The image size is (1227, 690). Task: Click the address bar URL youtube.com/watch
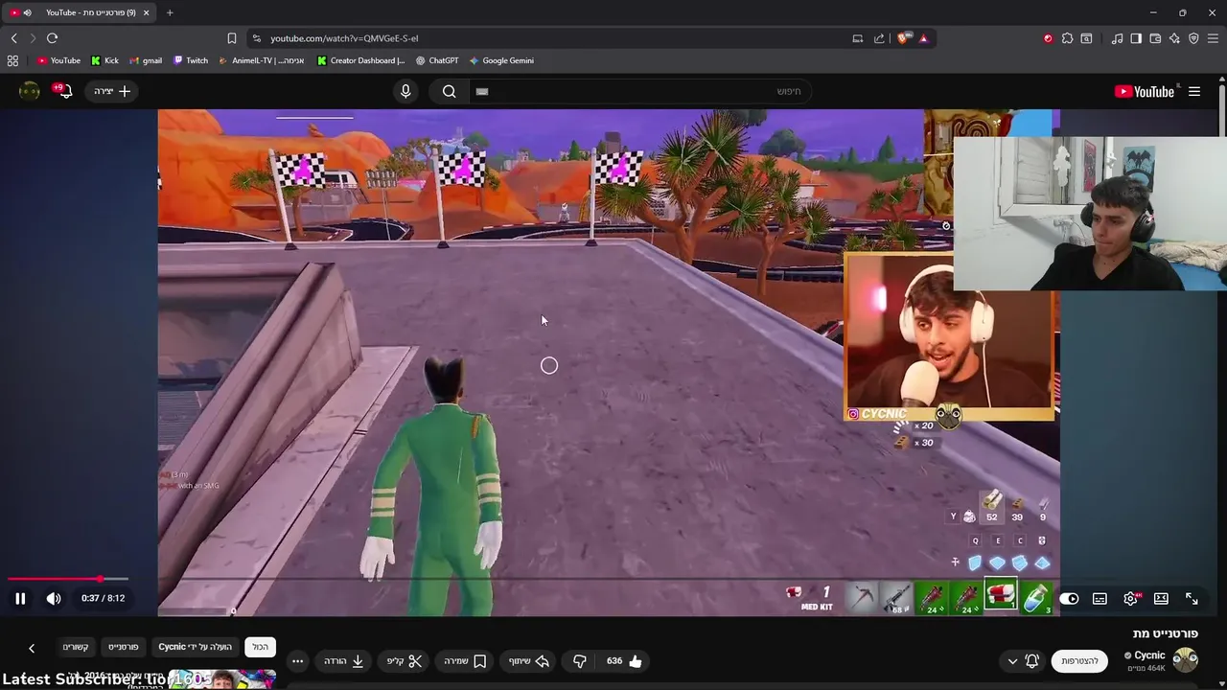pos(344,38)
